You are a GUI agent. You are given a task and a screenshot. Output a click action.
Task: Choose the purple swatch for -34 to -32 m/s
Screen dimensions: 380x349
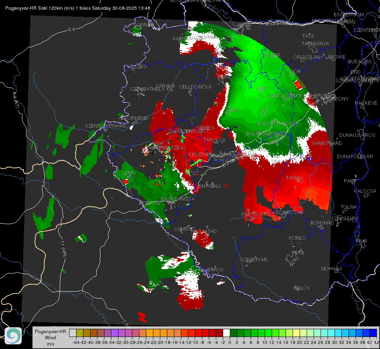115,333
